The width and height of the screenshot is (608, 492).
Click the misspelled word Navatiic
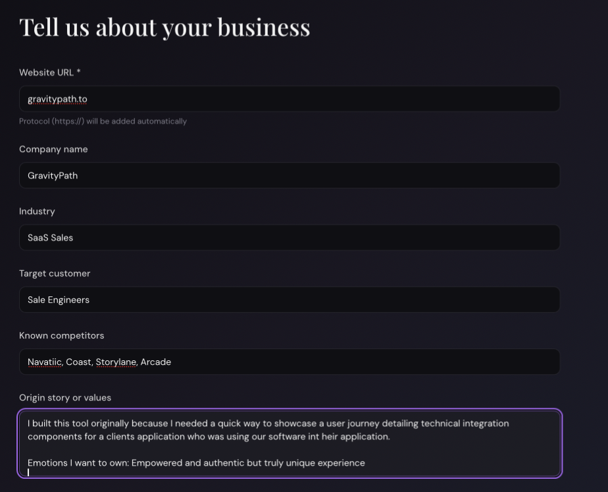43,362
